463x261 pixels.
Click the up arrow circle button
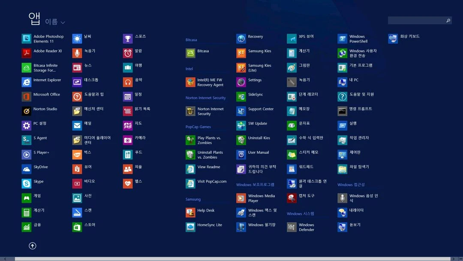pyautogui.click(x=33, y=246)
